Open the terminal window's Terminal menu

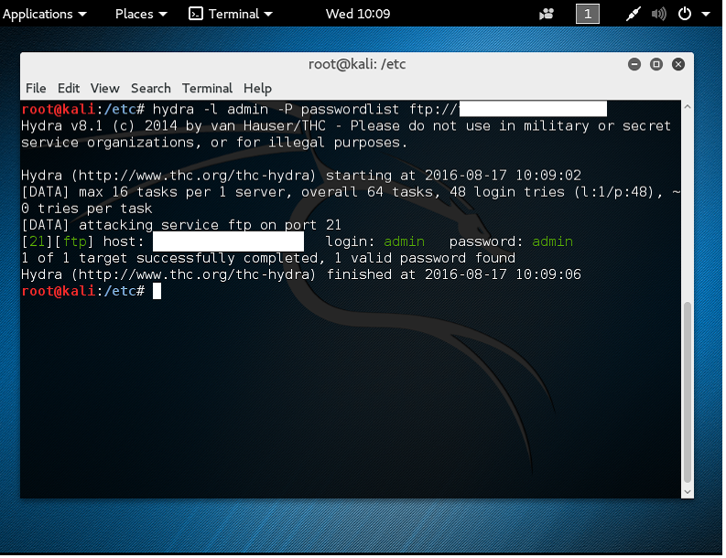click(207, 88)
